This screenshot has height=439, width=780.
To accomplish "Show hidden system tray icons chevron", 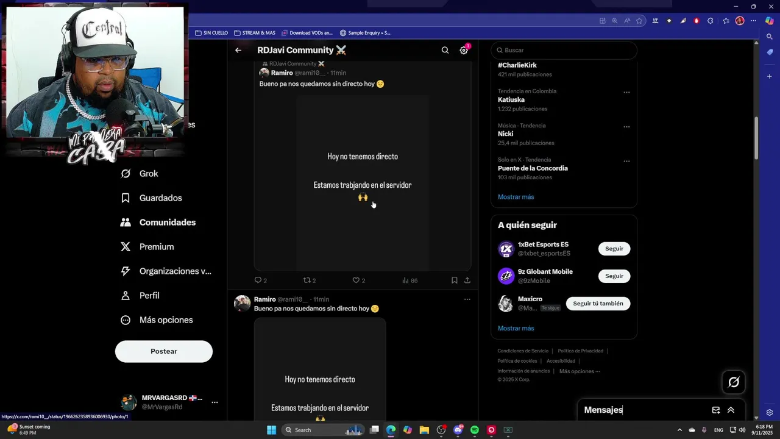I will (x=679, y=430).
